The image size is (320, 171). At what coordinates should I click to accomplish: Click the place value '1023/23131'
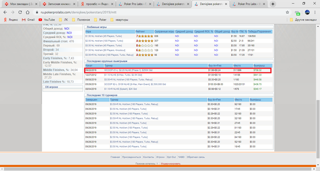tap(239, 84)
